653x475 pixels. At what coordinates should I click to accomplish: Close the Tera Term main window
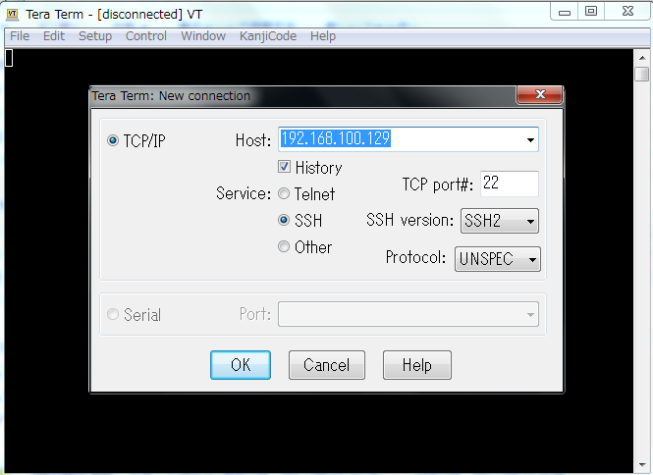click(628, 11)
